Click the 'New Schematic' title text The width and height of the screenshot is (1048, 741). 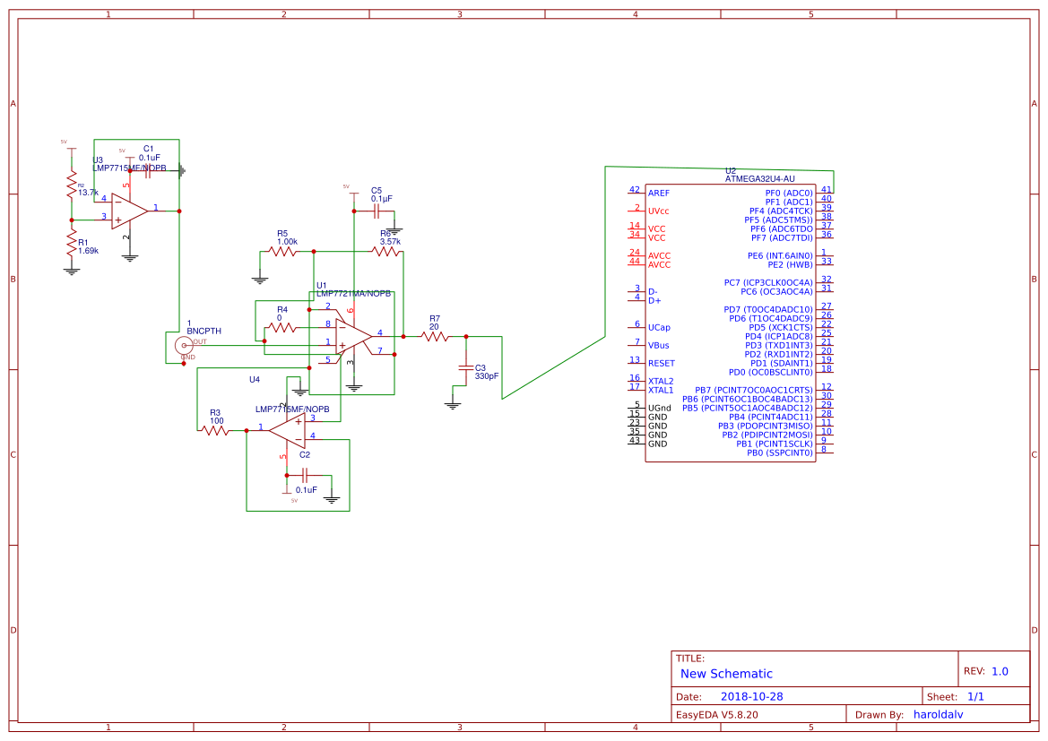tap(726, 674)
